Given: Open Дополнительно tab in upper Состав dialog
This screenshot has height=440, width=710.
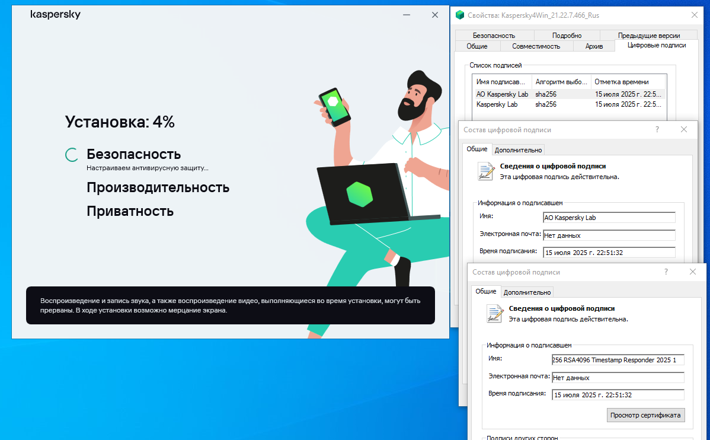Looking at the screenshot, I should tap(518, 150).
